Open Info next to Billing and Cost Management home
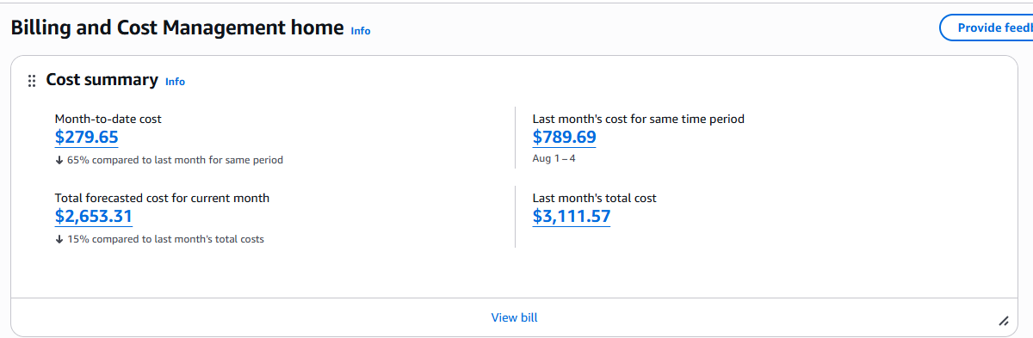The width and height of the screenshot is (1033, 338). click(361, 30)
